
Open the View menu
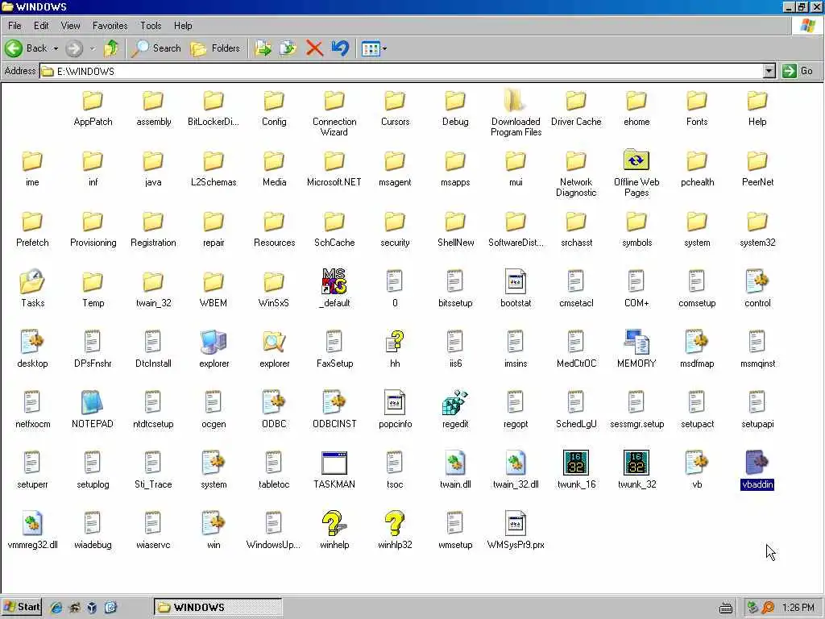coord(71,25)
